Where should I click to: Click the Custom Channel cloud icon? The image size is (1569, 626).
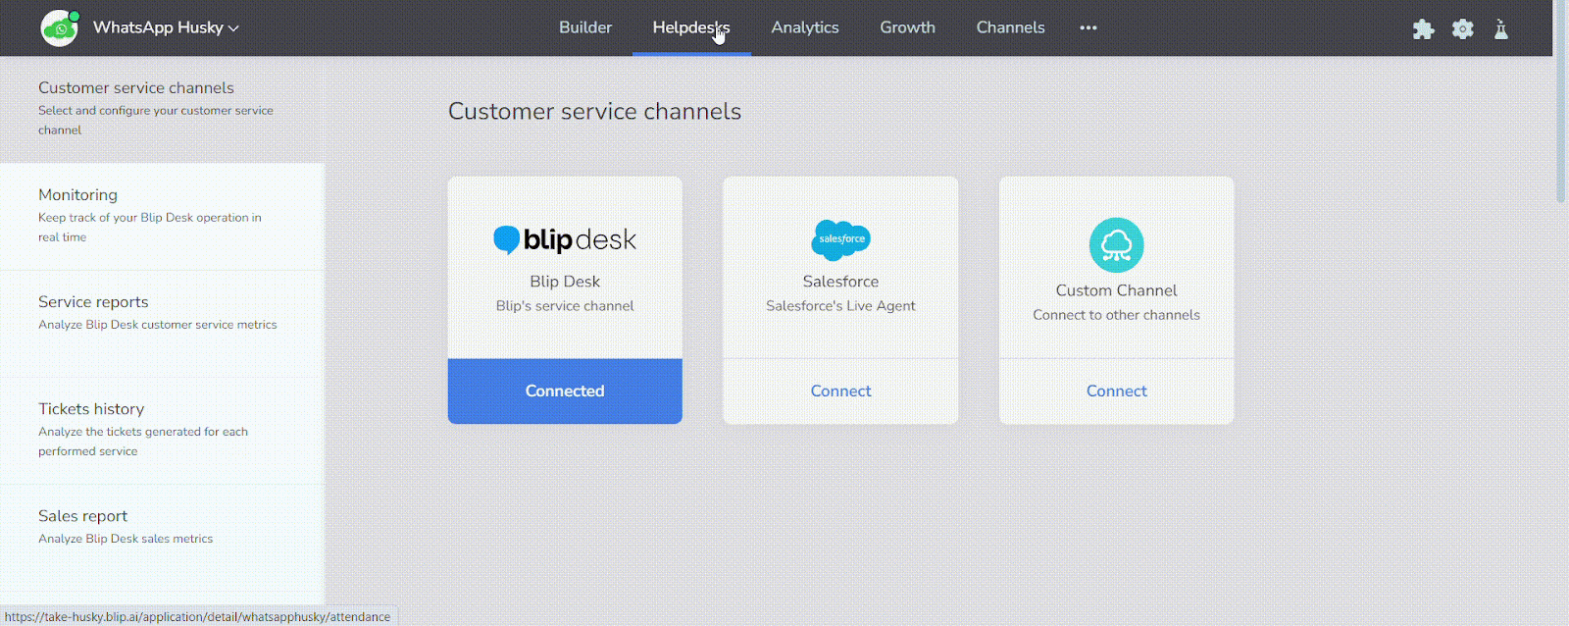[x=1116, y=245]
